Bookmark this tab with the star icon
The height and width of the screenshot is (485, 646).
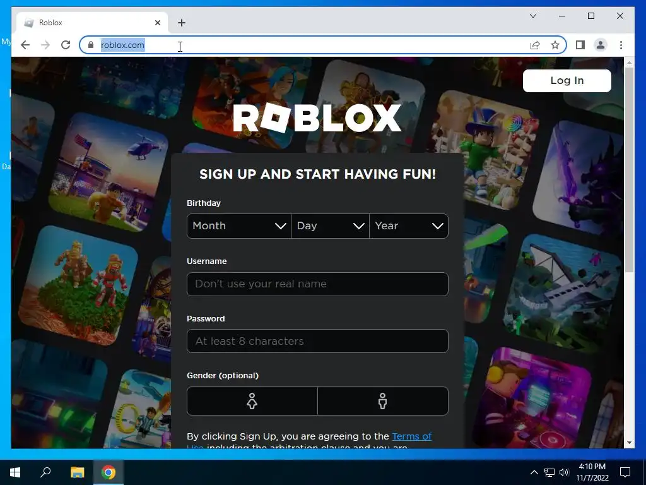[555, 45]
